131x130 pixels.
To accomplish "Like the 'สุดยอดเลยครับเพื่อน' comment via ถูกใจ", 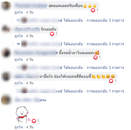I will (19, 12).
